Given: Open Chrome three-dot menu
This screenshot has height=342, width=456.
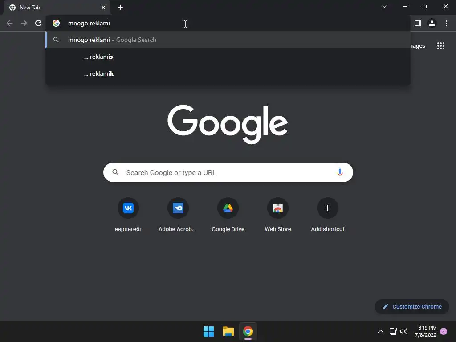Looking at the screenshot, I should click(x=446, y=23).
